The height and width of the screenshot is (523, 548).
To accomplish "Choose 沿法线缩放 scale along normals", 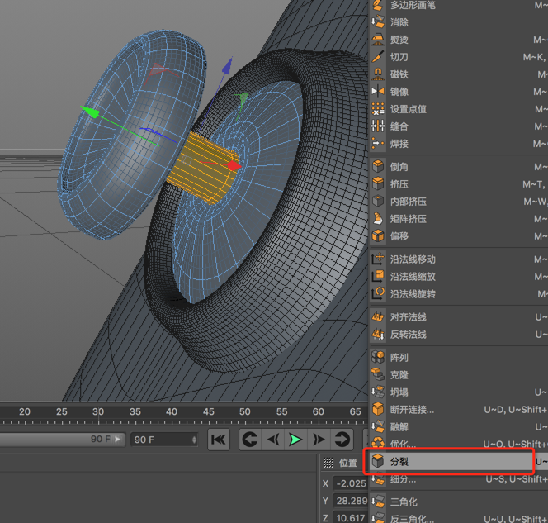I will point(459,276).
